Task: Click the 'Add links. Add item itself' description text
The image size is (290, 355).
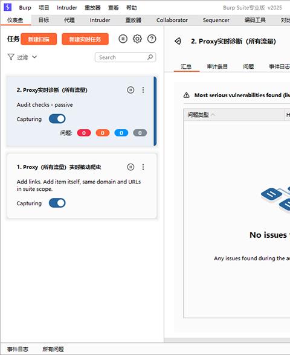Action: click(79, 185)
